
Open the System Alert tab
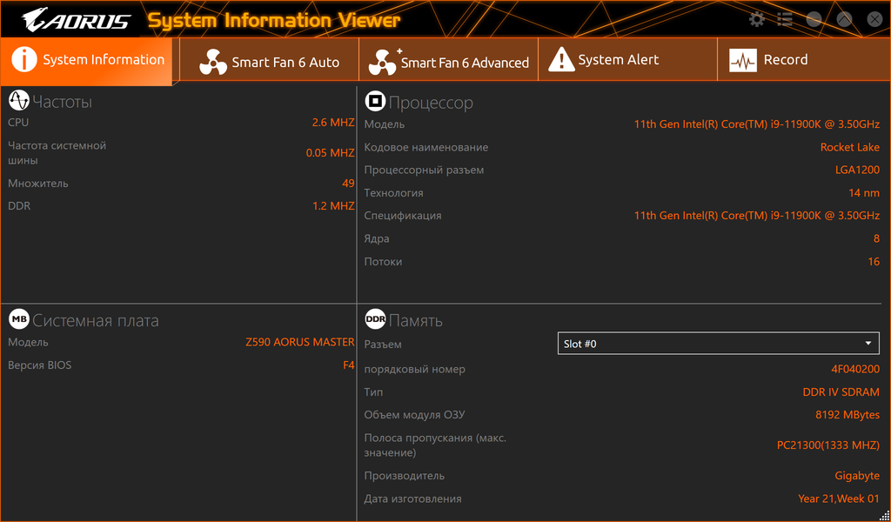[x=628, y=60]
